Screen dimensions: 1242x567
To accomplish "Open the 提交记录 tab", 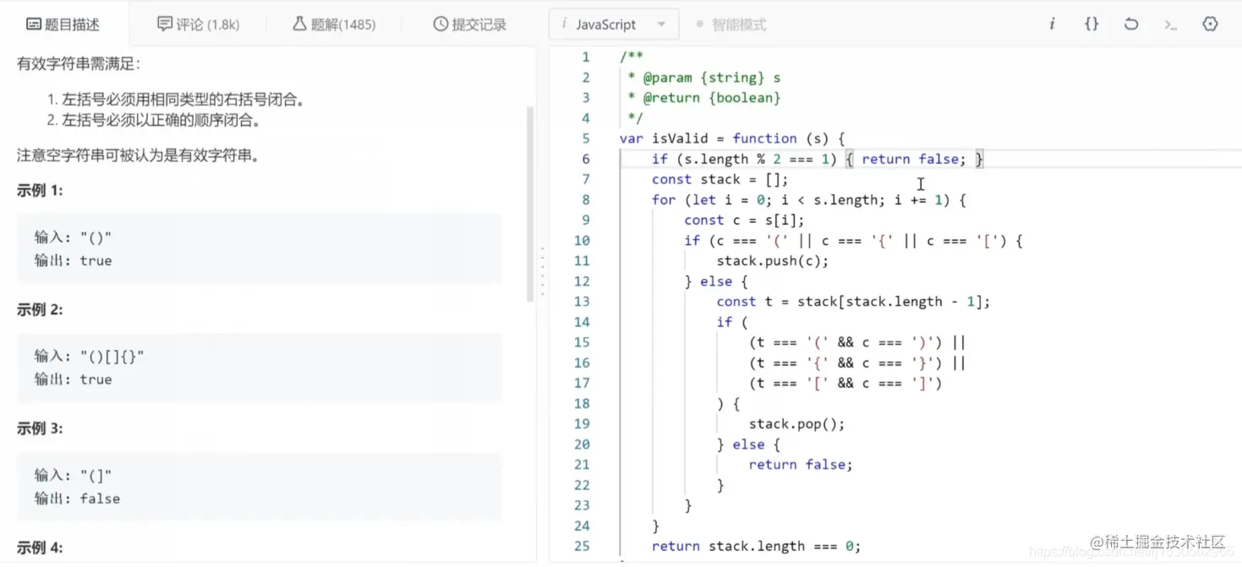I will point(469,25).
